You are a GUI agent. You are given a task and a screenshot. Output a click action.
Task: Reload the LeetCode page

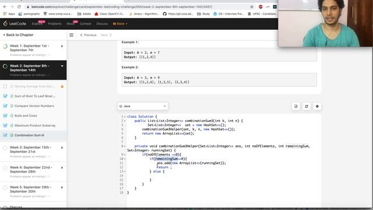coord(19,7)
